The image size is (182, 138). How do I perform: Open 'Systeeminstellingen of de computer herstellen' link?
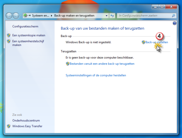coord(96,75)
